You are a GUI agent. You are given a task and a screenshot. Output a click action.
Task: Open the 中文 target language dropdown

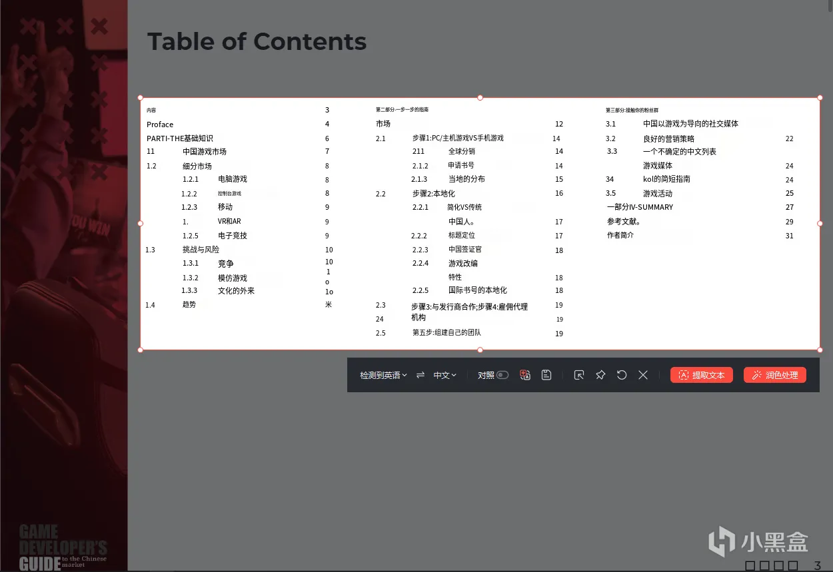444,375
